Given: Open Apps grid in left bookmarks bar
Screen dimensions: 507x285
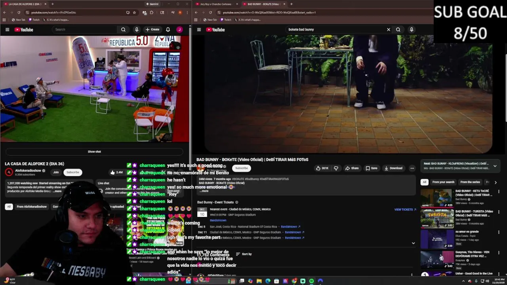Looking at the screenshot, I should tap(4, 20).
